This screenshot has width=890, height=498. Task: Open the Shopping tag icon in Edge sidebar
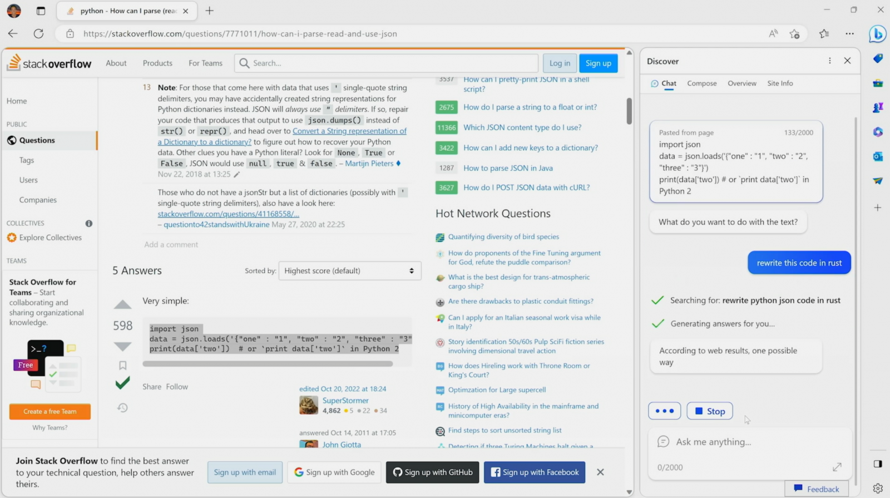pos(878,58)
